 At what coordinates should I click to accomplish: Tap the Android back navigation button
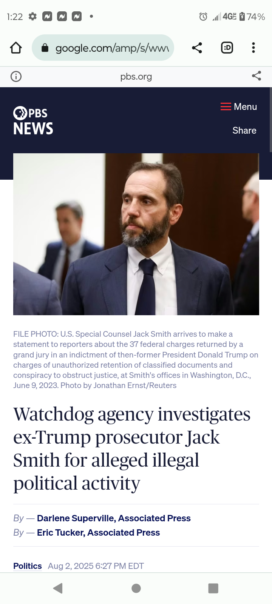click(x=58, y=588)
